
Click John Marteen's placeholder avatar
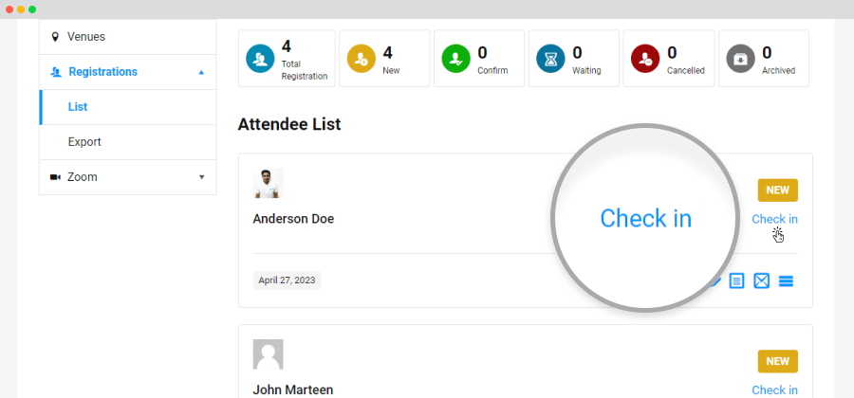268,354
